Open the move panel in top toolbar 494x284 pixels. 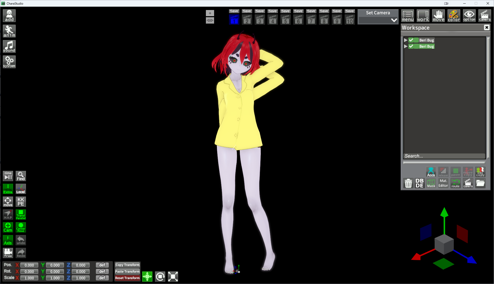(438, 16)
